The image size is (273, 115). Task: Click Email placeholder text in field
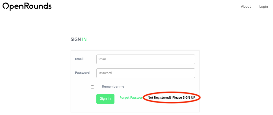click(x=102, y=59)
